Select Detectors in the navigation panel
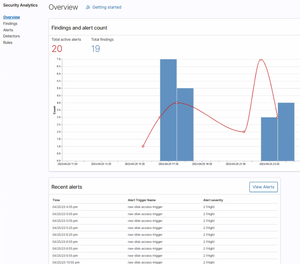Image resolution: width=300 pixels, height=264 pixels. pyautogui.click(x=12, y=36)
